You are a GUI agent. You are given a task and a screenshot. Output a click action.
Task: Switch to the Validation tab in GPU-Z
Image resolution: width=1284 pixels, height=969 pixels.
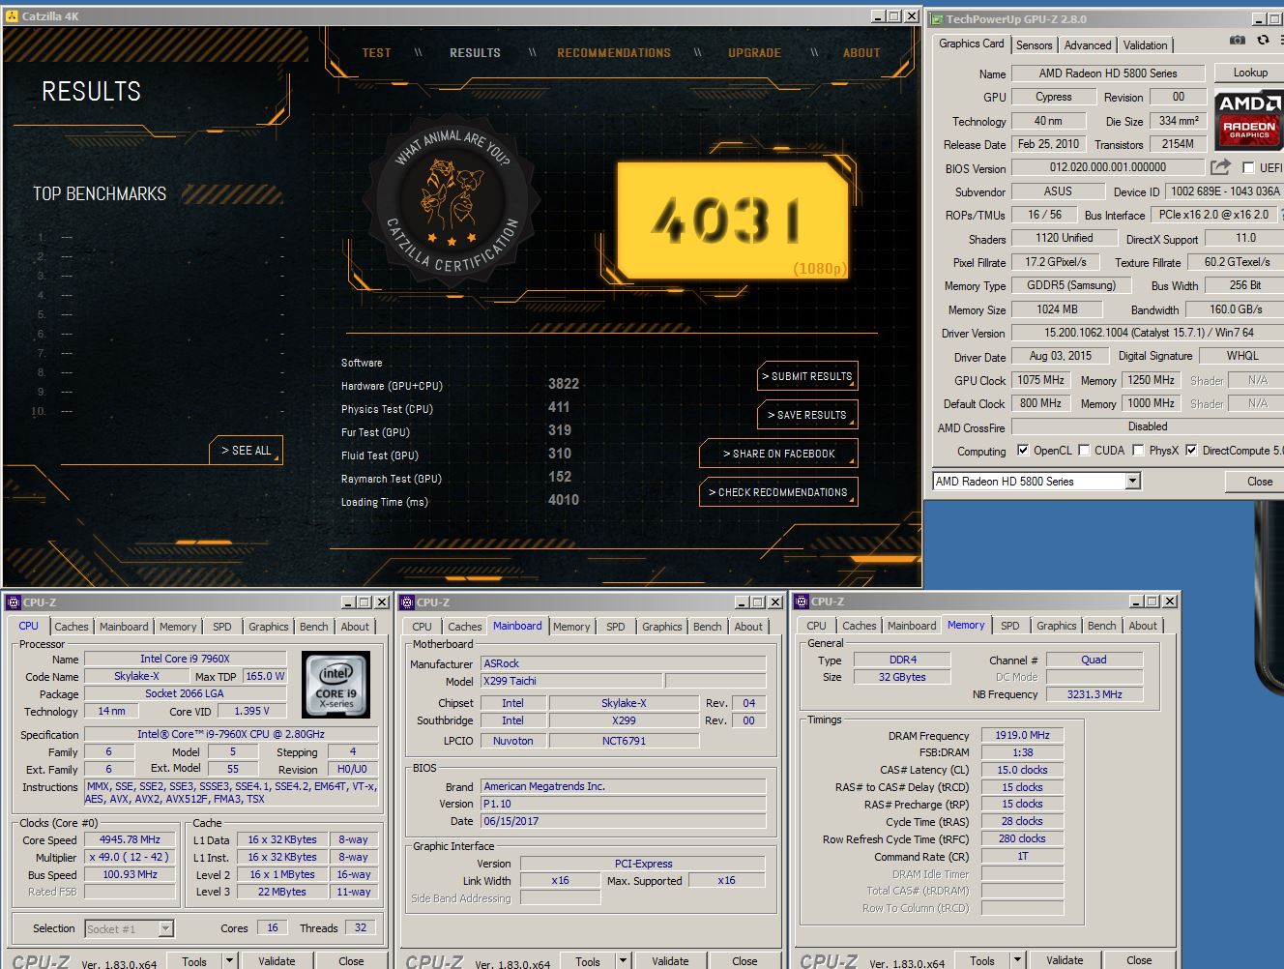tap(1145, 45)
